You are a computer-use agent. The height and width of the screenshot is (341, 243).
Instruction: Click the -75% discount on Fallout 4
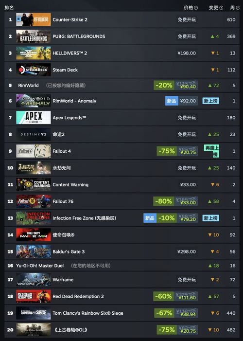pyautogui.click(x=167, y=151)
